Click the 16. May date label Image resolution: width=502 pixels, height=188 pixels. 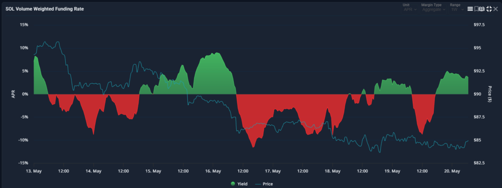213,171
